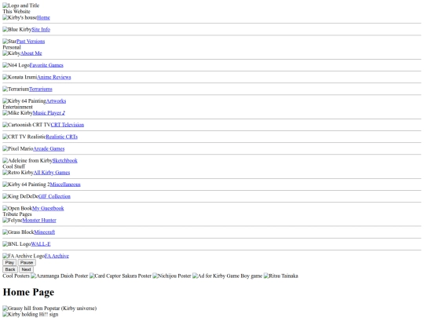Click the Entertainment section label
Image resolution: width=424 pixels, height=318 pixels.
(x=17, y=107)
